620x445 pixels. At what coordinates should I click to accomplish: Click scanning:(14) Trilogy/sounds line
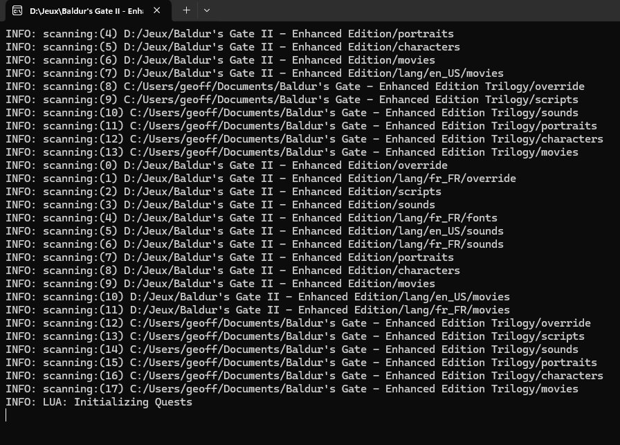pyautogui.click(x=292, y=349)
